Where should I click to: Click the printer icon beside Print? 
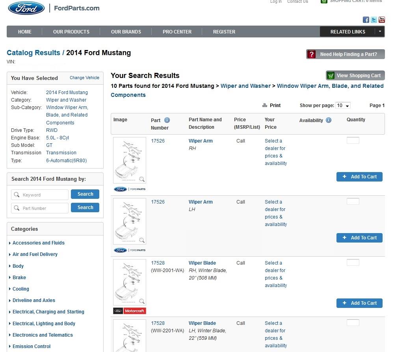click(x=265, y=105)
